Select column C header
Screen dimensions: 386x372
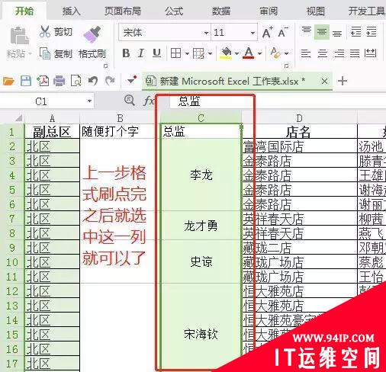(201, 118)
